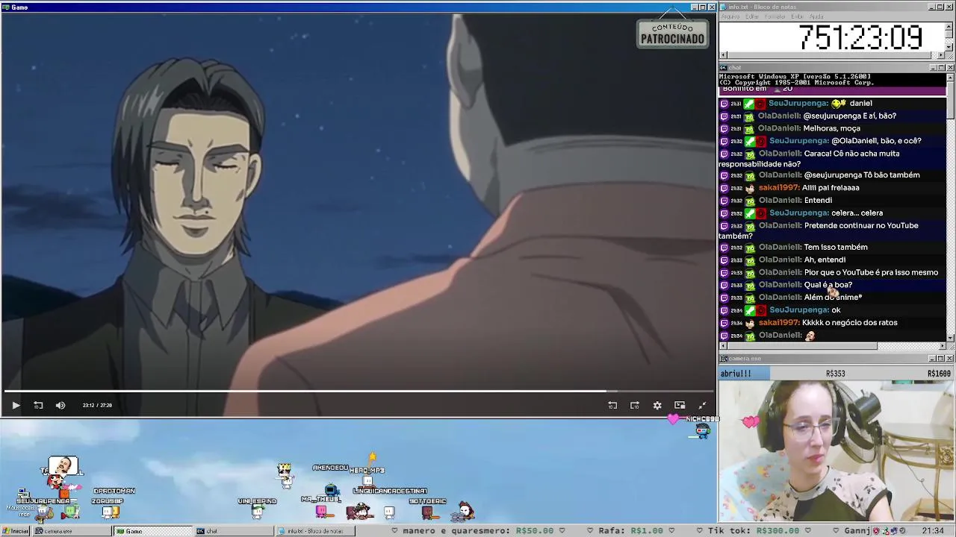Click the notepad icon in info.txt title bar
Screen dimensions: 956x537
pyautogui.click(x=724, y=7)
